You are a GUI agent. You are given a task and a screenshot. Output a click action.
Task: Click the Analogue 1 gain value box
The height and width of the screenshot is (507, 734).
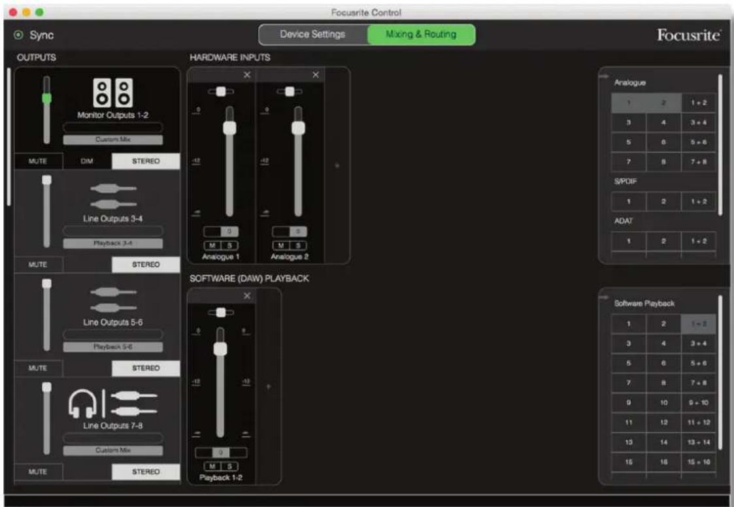(221, 231)
